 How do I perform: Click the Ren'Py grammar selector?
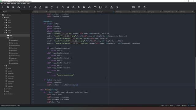171,105
